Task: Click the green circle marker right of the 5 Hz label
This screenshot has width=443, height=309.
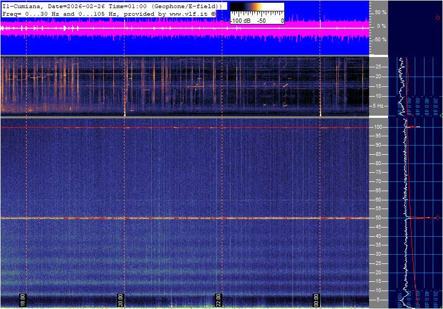Action: click(x=441, y=115)
